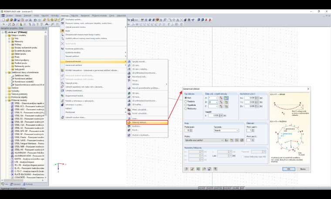The image size is (331, 199).
Task: Toggle UCHOP in status bar
Action: [202, 188]
